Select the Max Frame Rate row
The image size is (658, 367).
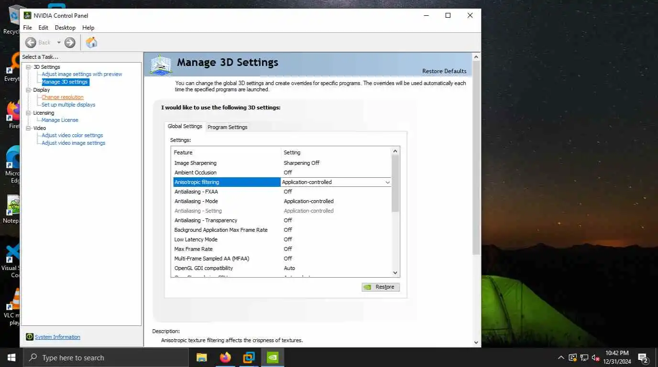(282, 249)
